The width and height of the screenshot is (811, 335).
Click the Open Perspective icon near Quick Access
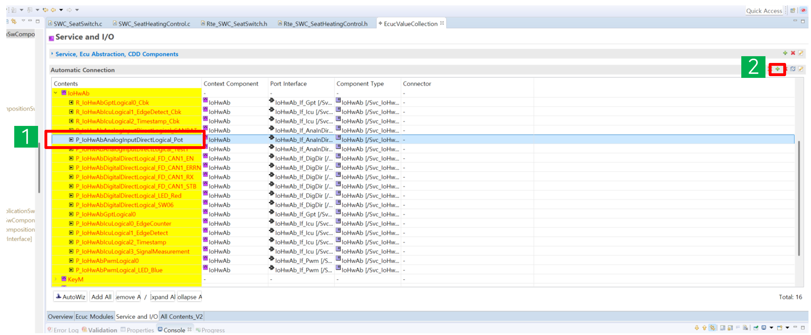click(793, 11)
